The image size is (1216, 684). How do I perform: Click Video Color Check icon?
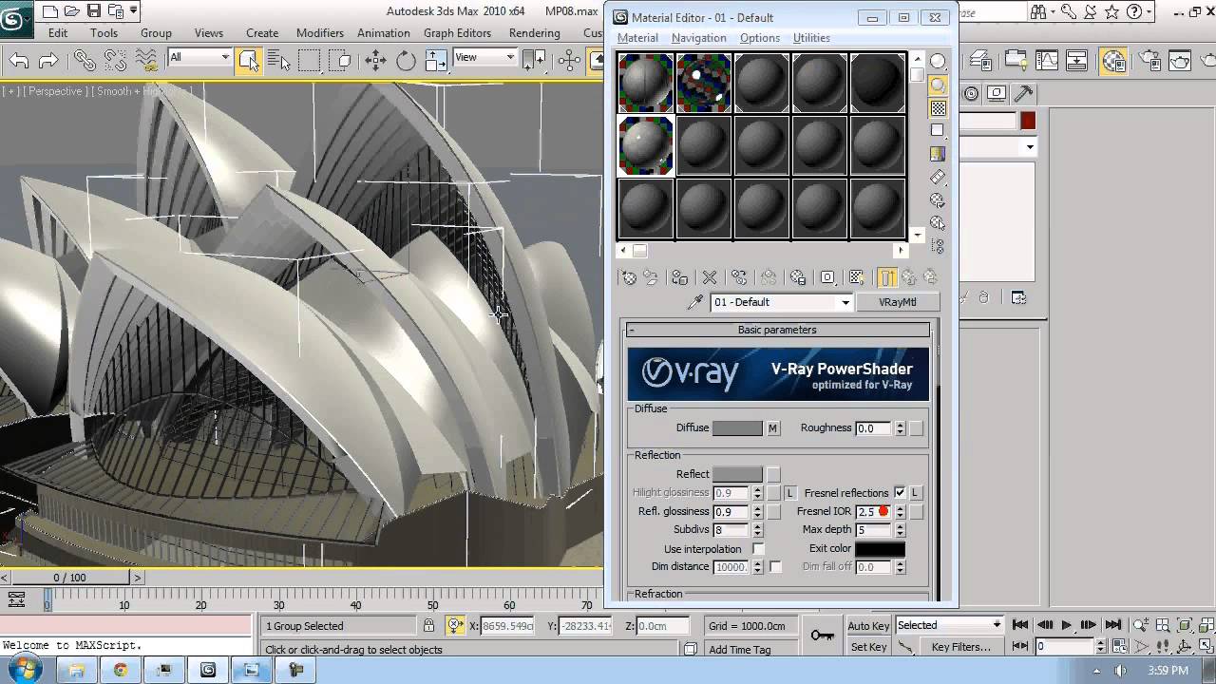938,154
